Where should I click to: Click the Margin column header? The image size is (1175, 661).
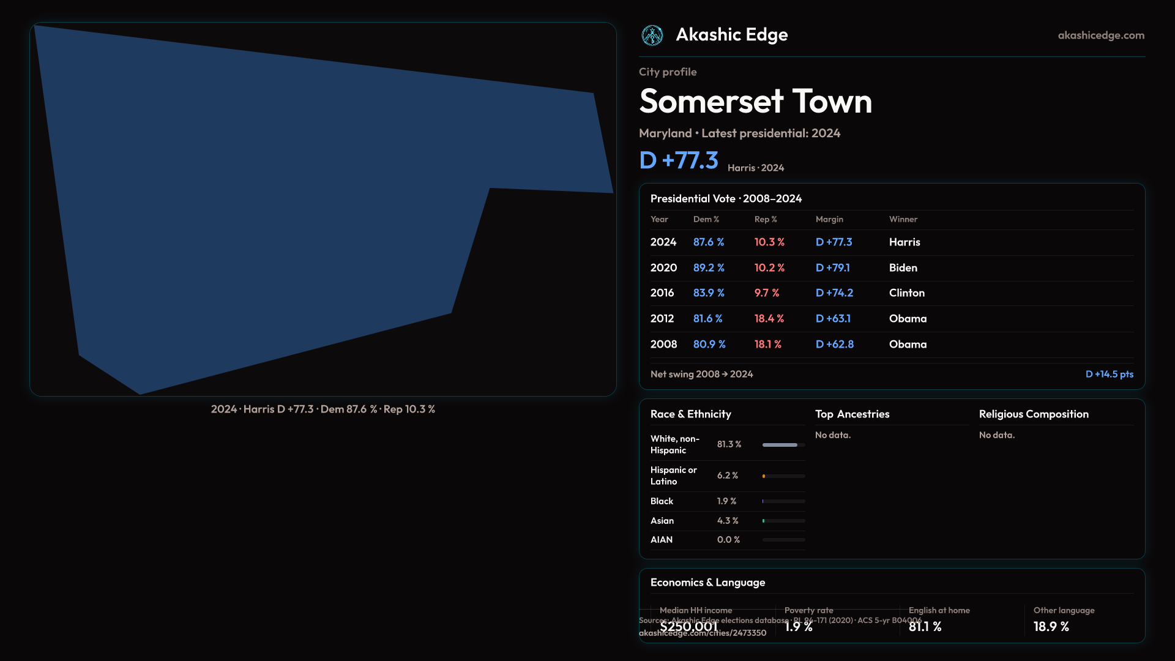[829, 219]
